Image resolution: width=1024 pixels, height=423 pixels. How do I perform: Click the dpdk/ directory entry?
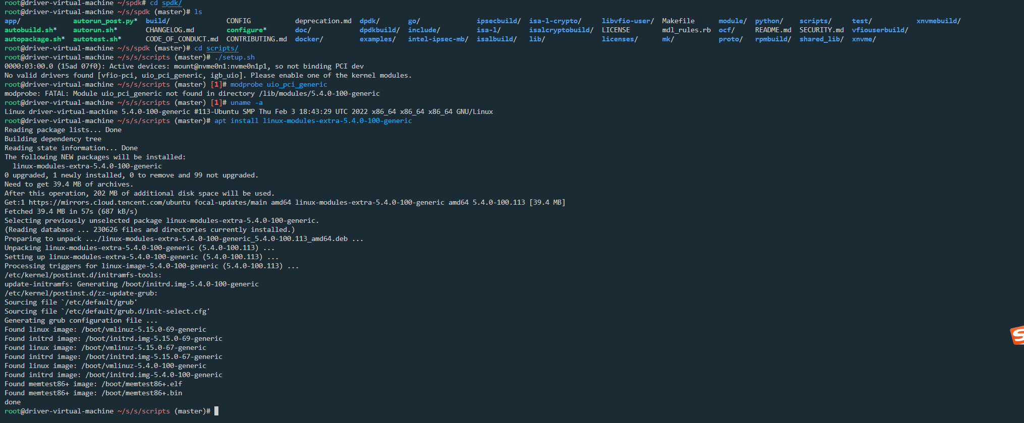(x=370, y=21)
